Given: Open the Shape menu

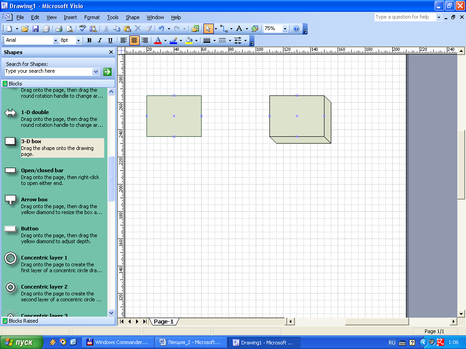Looking at the screenshot, I should (132, 17).
